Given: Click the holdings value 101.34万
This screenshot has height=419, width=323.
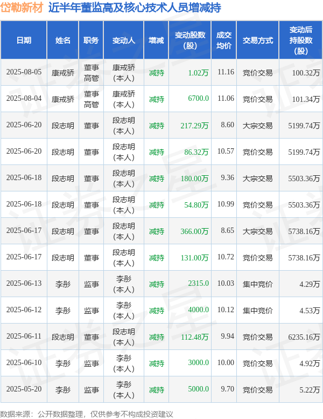Looking at the screenshot, I should click(306, 99).
